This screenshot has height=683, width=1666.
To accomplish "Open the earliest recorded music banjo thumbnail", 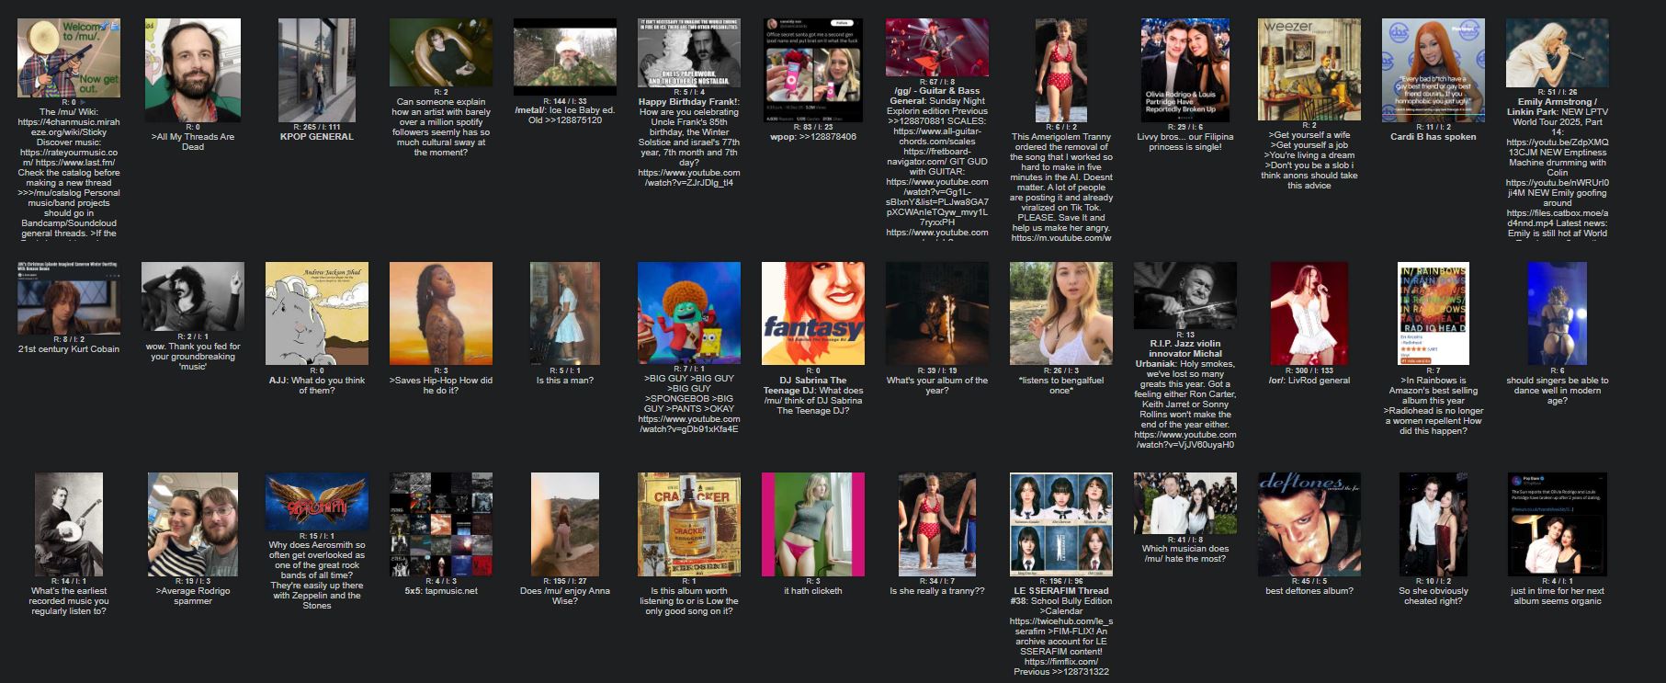I will tap(69, 525).
